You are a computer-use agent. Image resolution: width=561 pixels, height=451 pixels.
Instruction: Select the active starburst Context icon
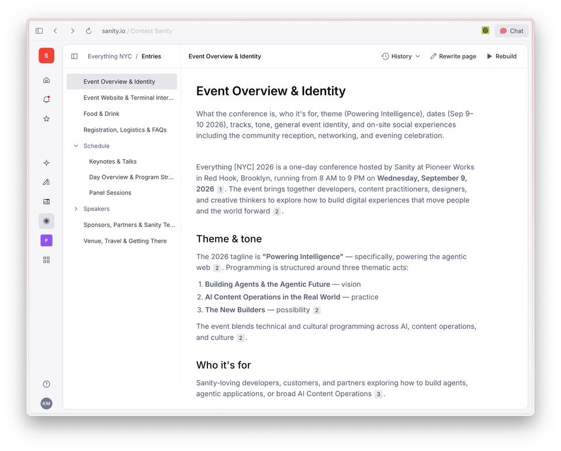[x=47, y=221]
